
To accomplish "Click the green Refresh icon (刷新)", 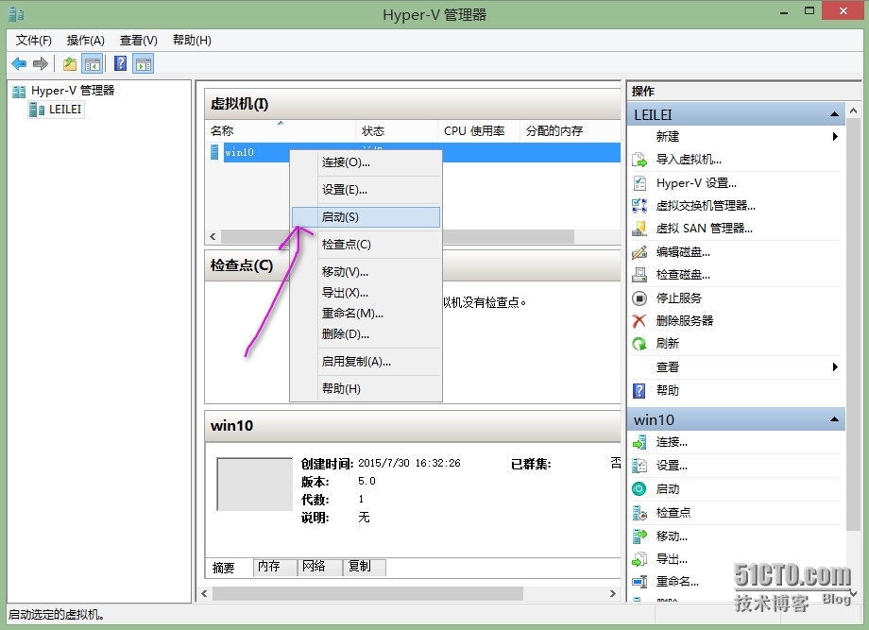I will coord(639,344).
